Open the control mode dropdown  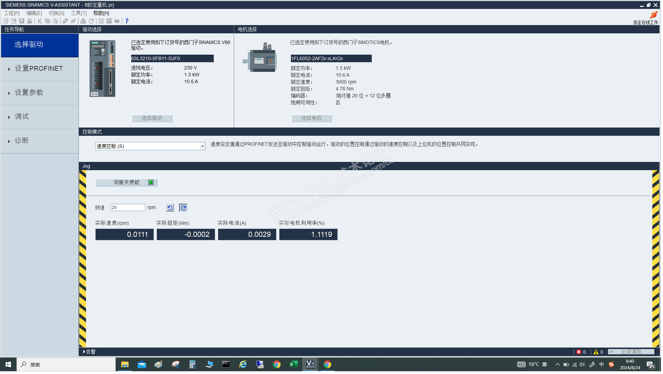point(203,147)
